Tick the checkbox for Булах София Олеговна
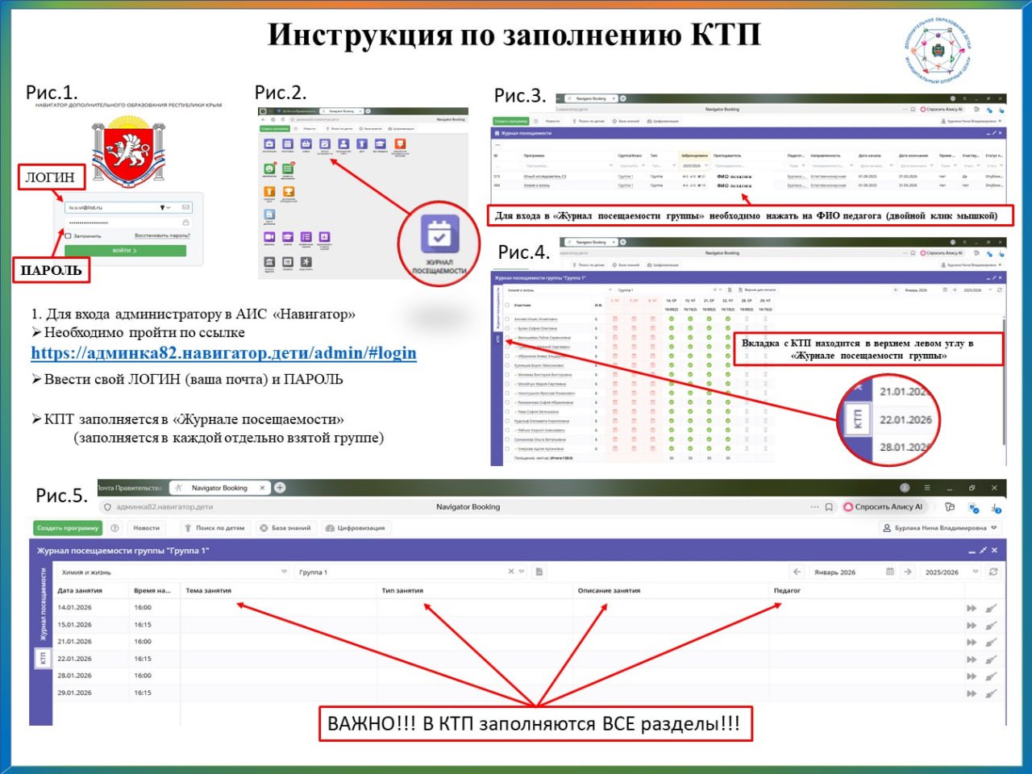The image size is (1032, 774). (x=507, y=329)
